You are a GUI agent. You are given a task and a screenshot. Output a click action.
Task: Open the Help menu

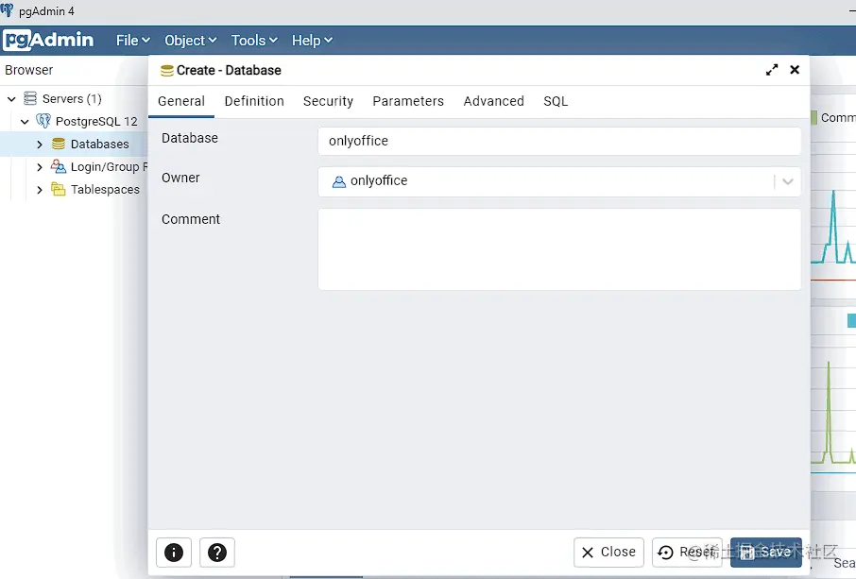click(312, 41)
